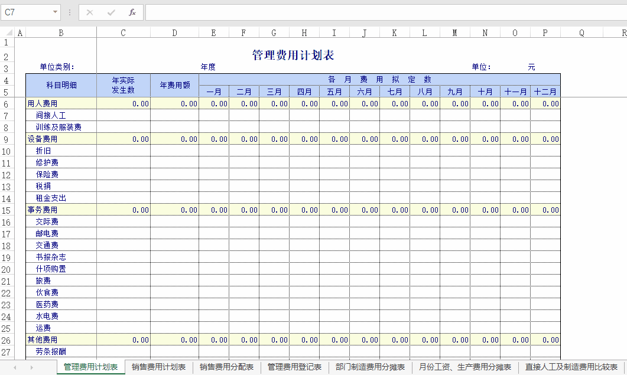Click the 一月 column header cell

pyautogui.click(x=214, y=92)
